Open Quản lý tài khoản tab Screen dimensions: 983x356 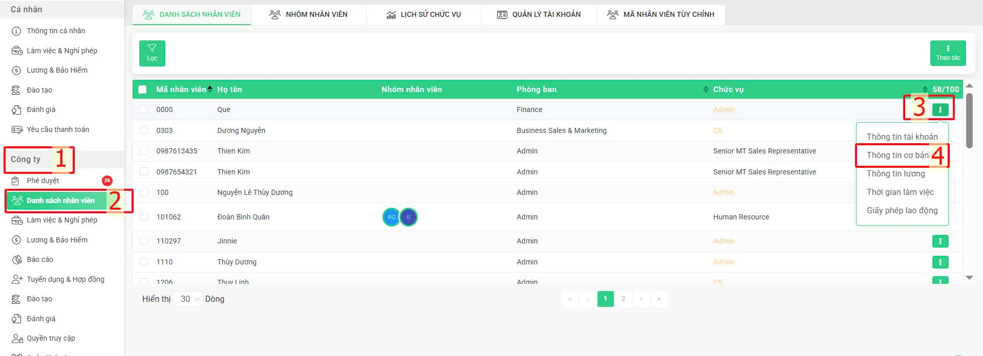(539, 14)
